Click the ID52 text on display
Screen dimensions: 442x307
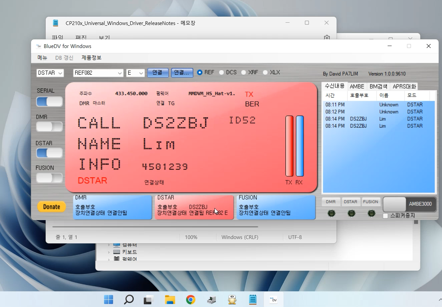(x=243, y=120)
